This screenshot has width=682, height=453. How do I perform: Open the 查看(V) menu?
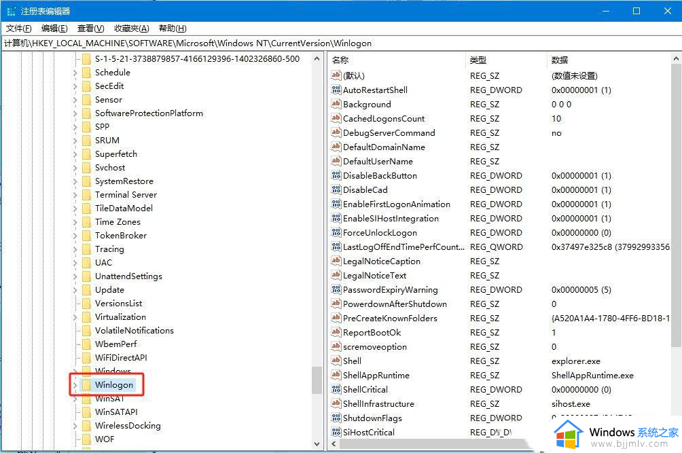[x=90, y=29]
